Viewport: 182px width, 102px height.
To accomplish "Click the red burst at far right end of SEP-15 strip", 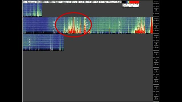I will click(152, 25).
